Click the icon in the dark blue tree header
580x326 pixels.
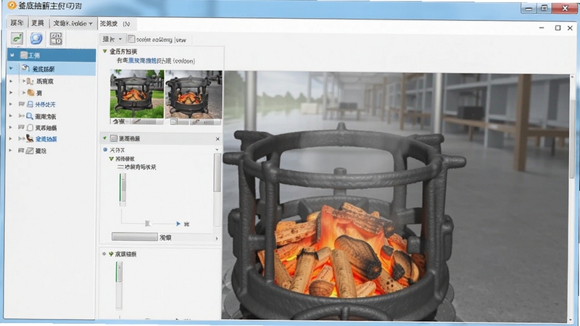(24, 55)
